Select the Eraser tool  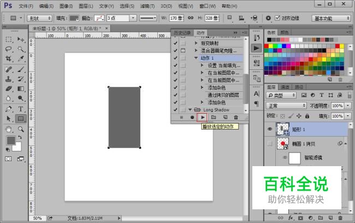(9, 89)
